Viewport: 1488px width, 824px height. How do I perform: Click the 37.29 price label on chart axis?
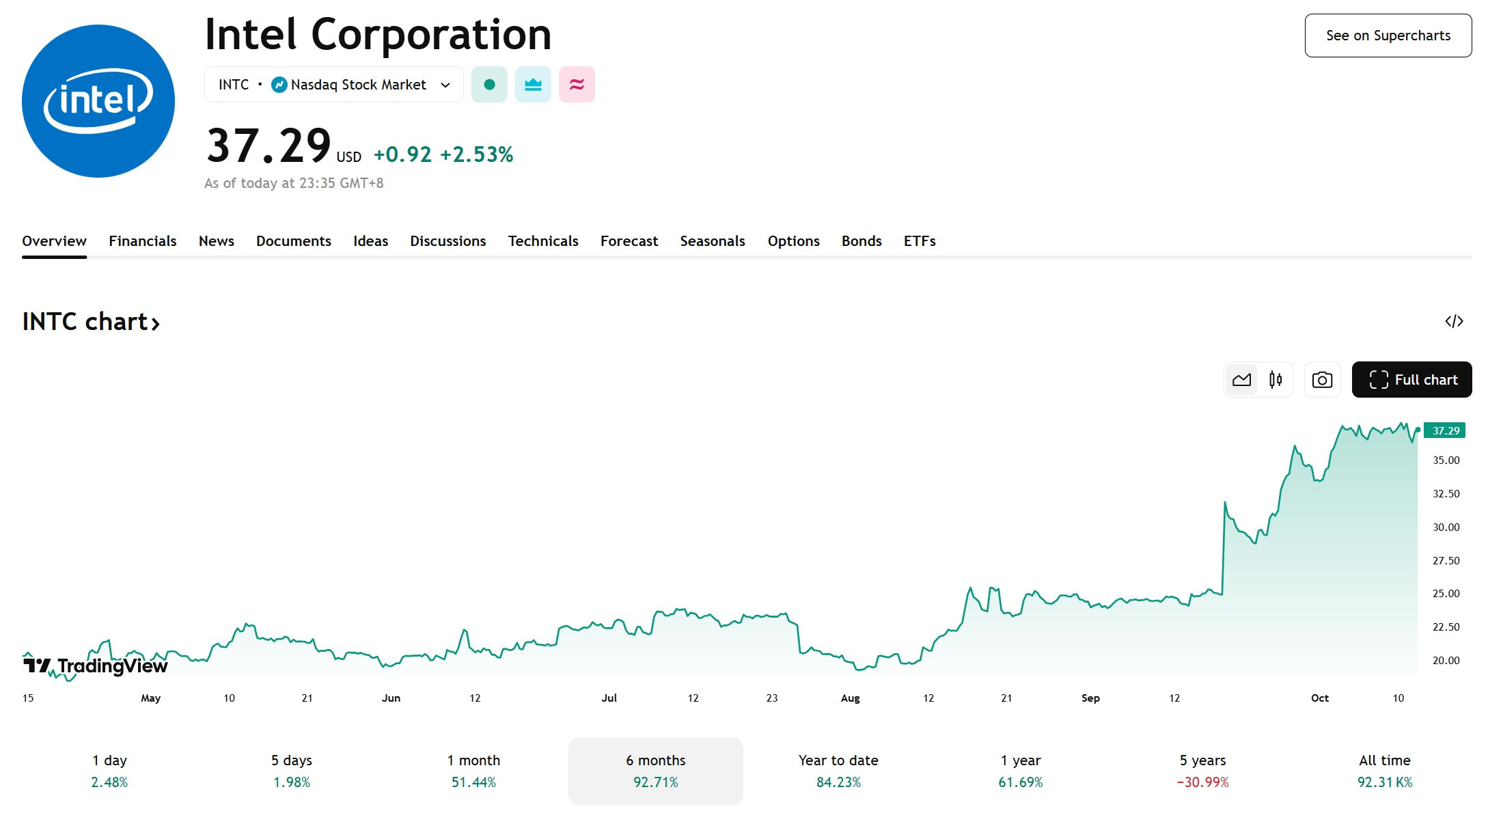[1445, 430]
